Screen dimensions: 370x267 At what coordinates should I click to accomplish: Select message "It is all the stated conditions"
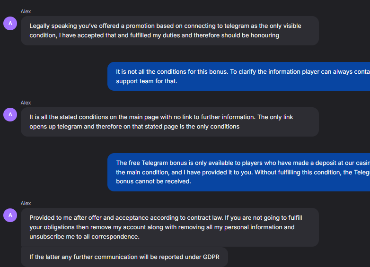[x=169, y=122]
